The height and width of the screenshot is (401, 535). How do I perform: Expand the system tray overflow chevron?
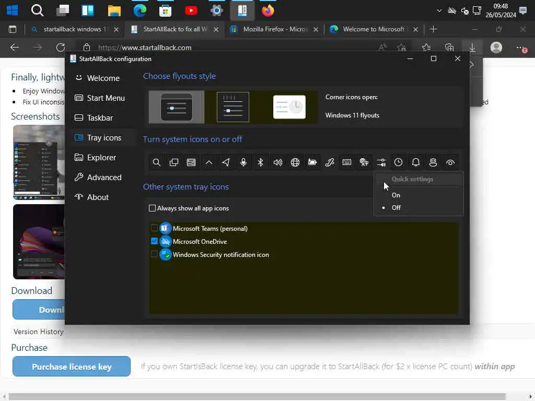pyautogui.click(x=439, y=10)
